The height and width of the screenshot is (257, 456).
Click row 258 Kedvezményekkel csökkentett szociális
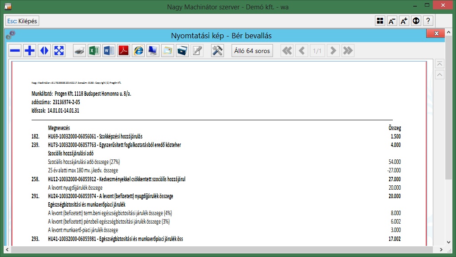[x=216, y=179]
